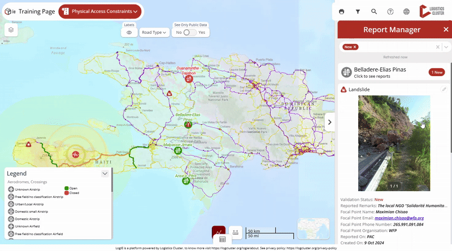Viewport: 452px width, 251px height.
Task: Click the Legend panel scrollbar
Action: [112, 180]
